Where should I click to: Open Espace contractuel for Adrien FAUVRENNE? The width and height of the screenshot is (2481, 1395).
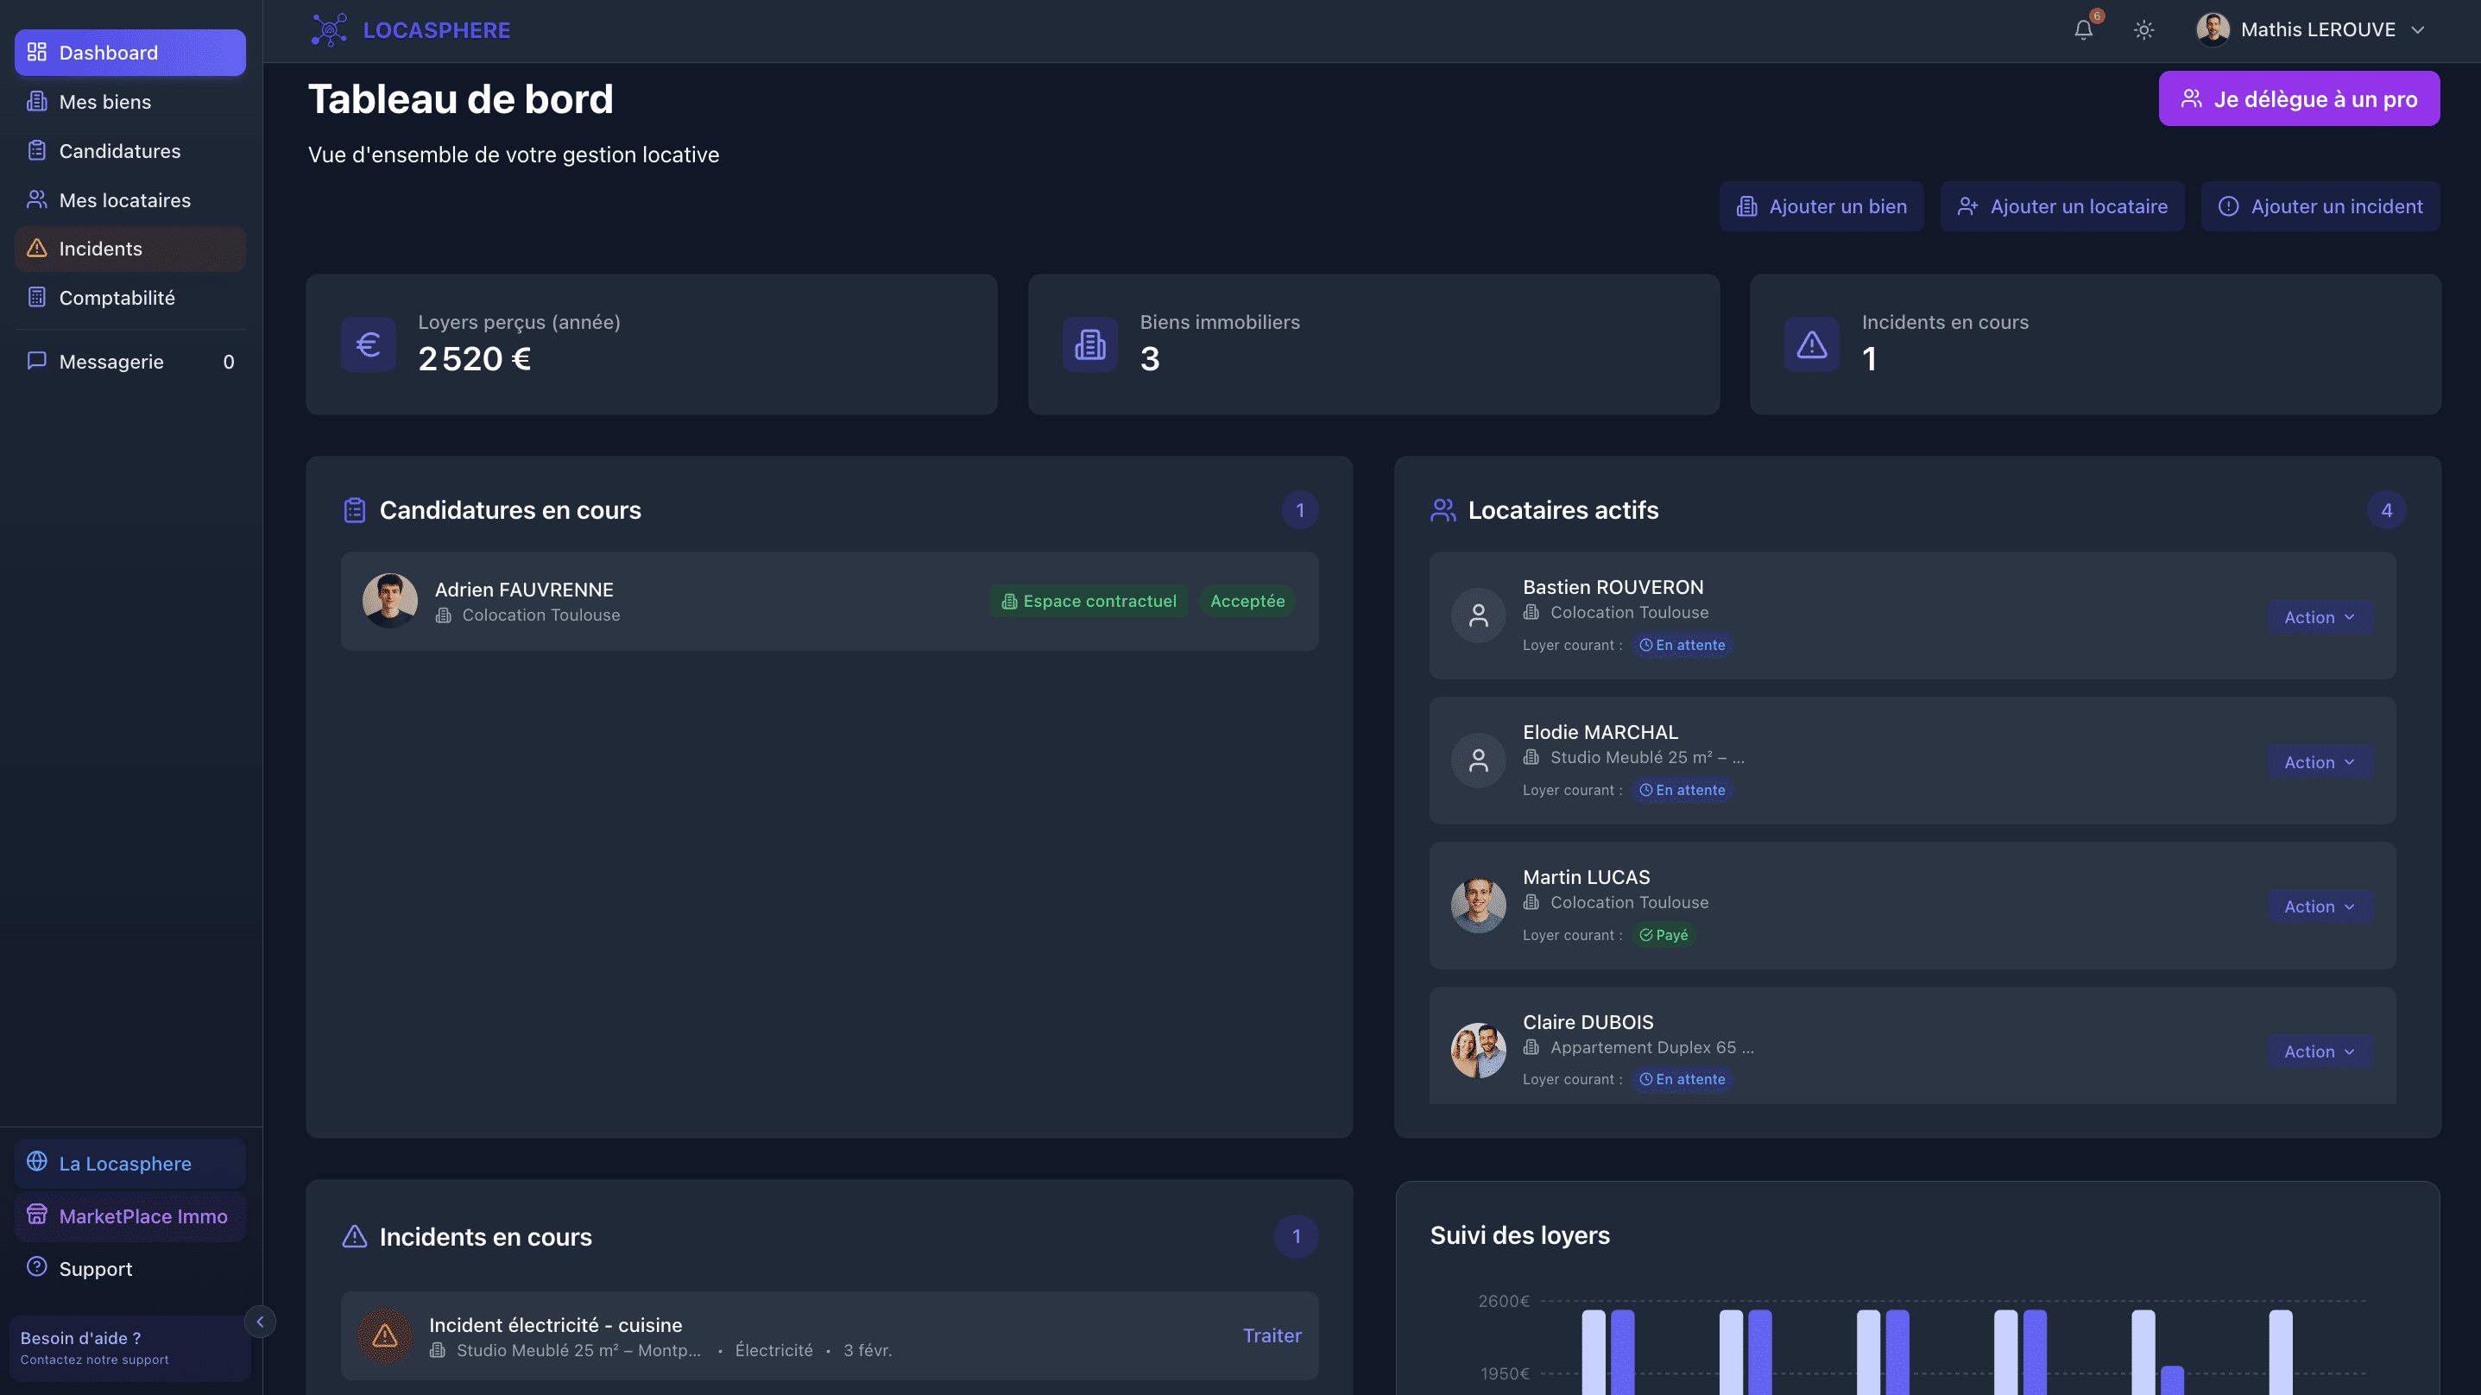[1088, 600]
